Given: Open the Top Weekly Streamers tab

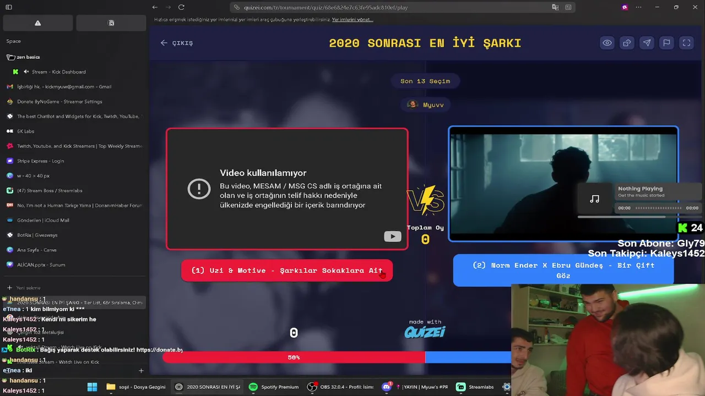Looking at the screenshot, I should click(74, 146).
